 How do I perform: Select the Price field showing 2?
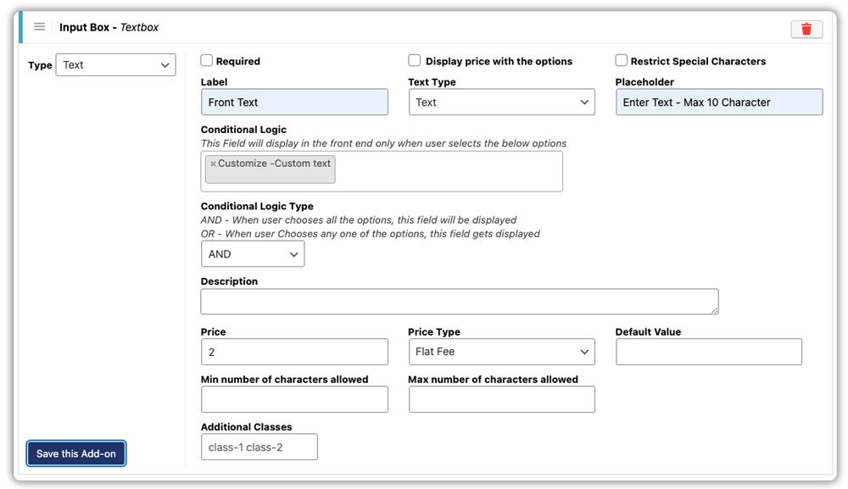click(x=294, y=352)
